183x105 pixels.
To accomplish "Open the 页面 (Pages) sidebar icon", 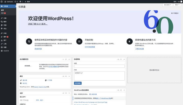I will click(2, 25).
